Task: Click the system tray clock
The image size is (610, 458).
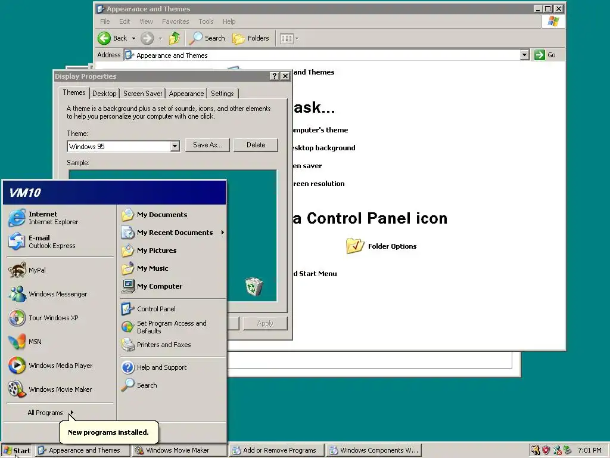Action: 589,450
